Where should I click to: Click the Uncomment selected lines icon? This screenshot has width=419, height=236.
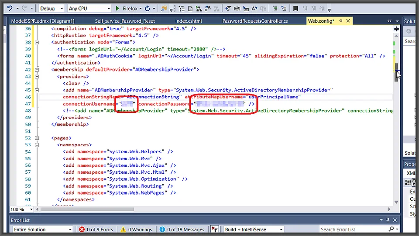284,9
